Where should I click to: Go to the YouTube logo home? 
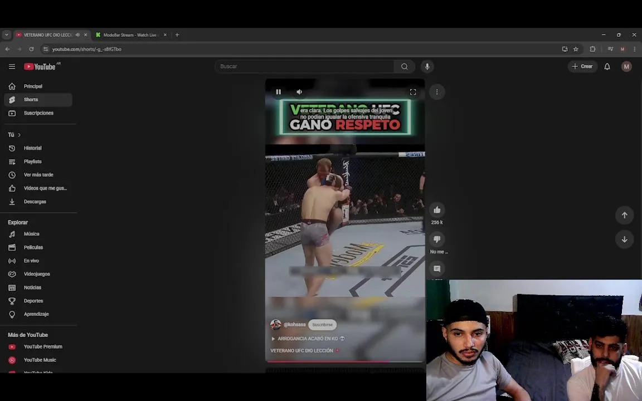pos(40,66)
